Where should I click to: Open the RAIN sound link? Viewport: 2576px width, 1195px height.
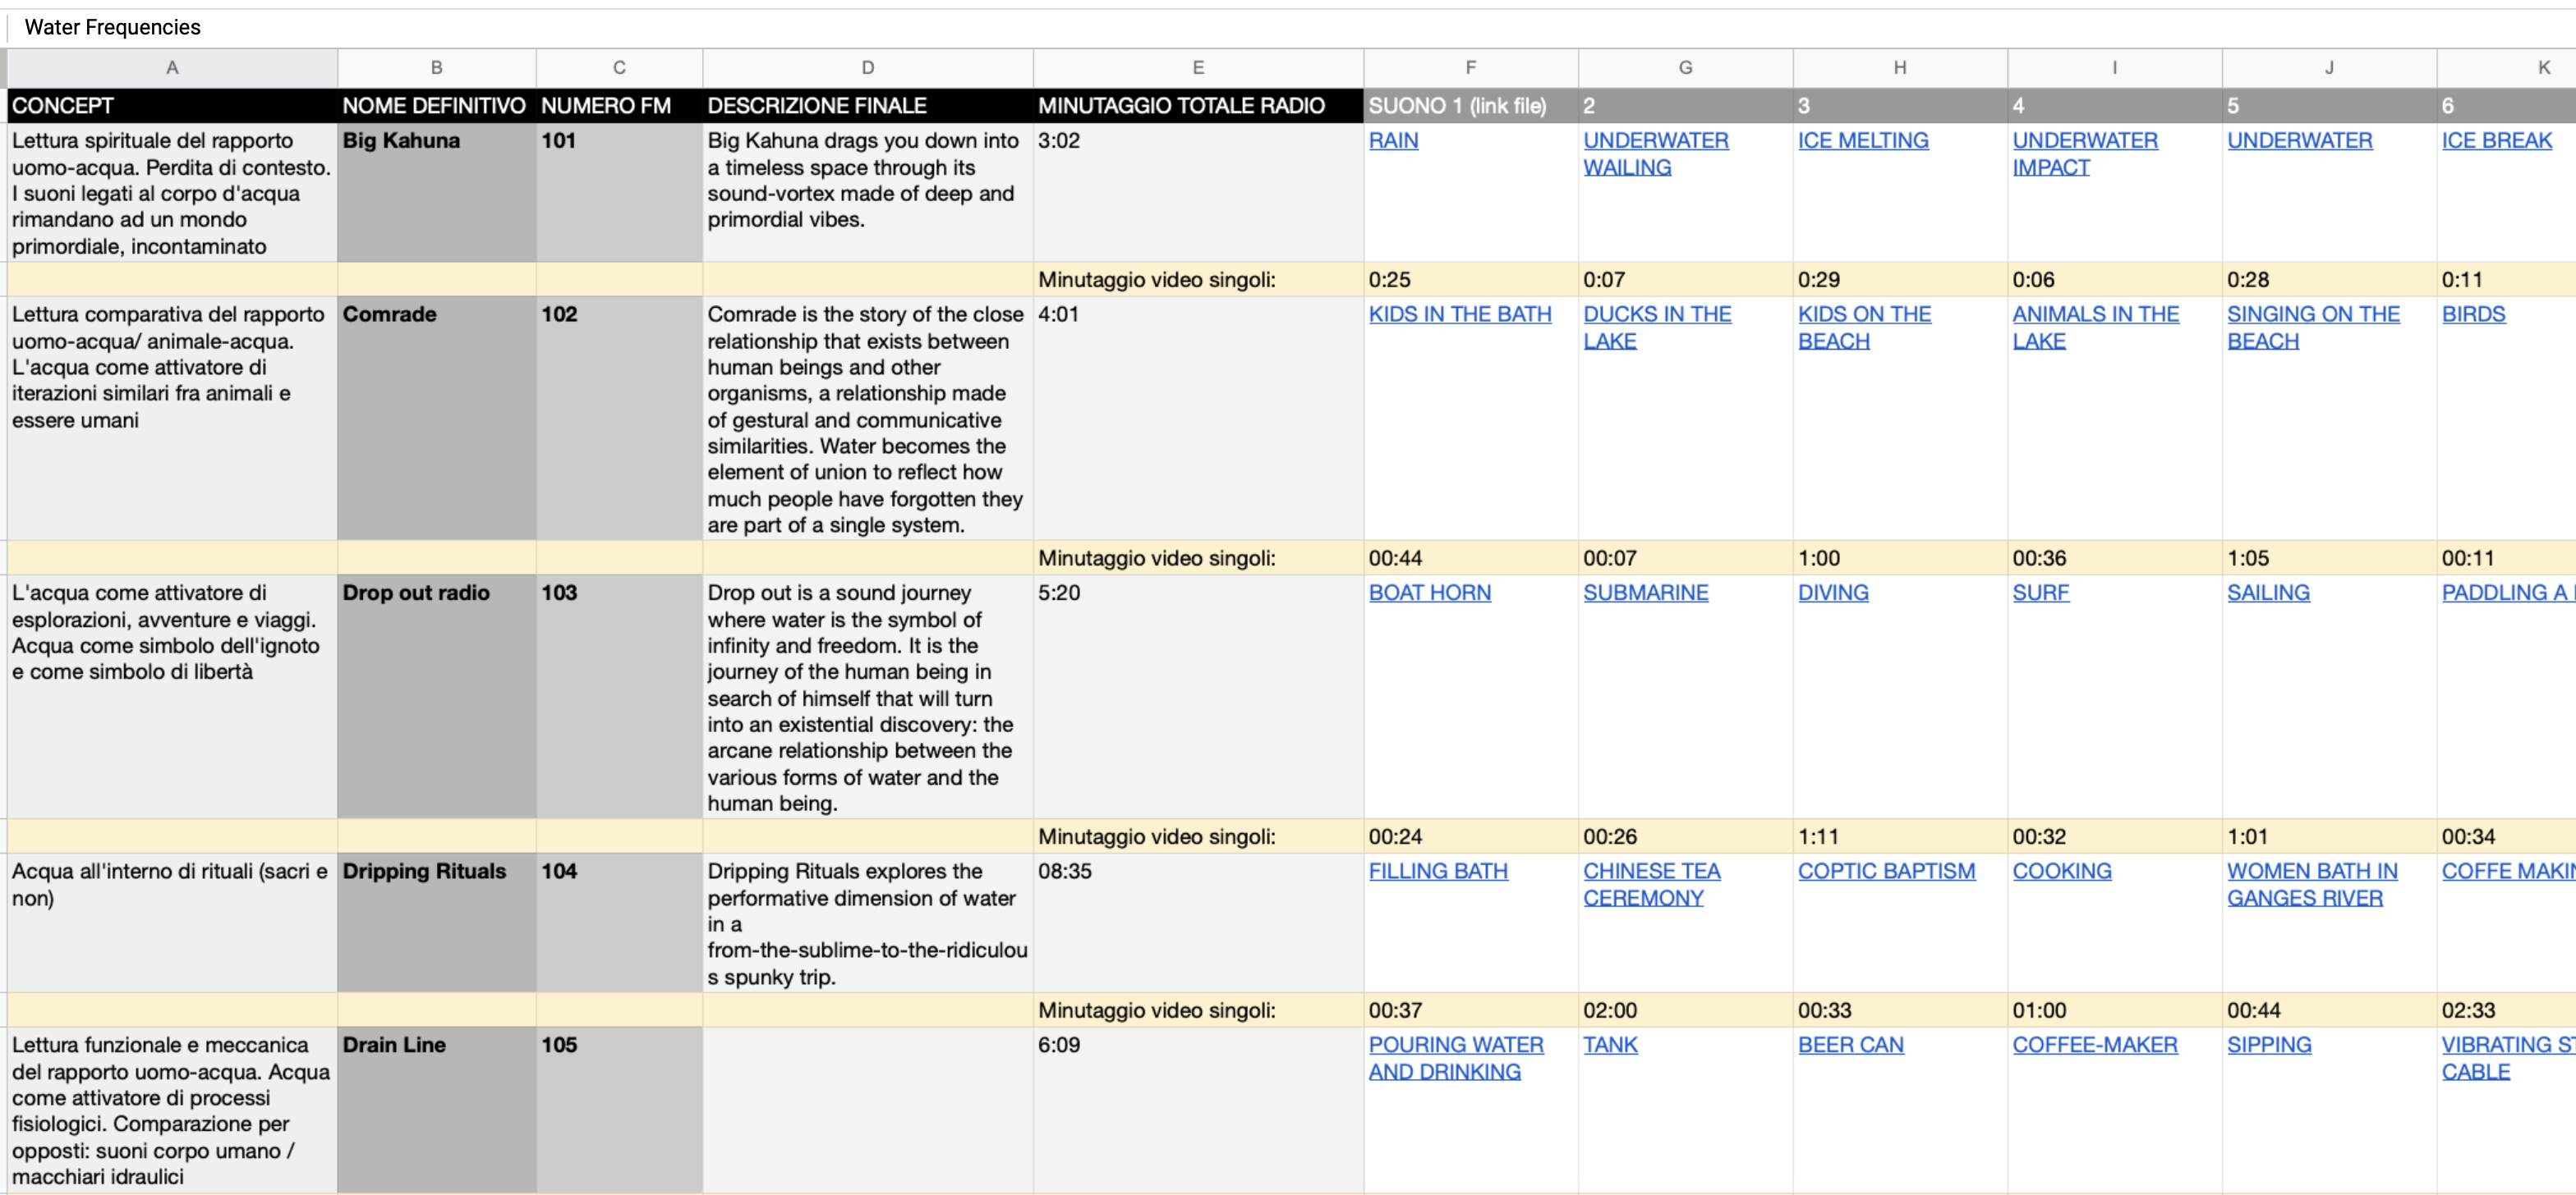click(1392, 141)
